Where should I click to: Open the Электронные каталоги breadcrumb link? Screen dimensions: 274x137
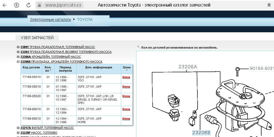[50, 20]
